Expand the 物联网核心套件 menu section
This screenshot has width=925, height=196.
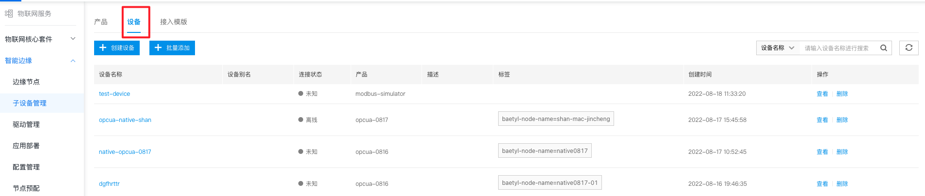73,39
